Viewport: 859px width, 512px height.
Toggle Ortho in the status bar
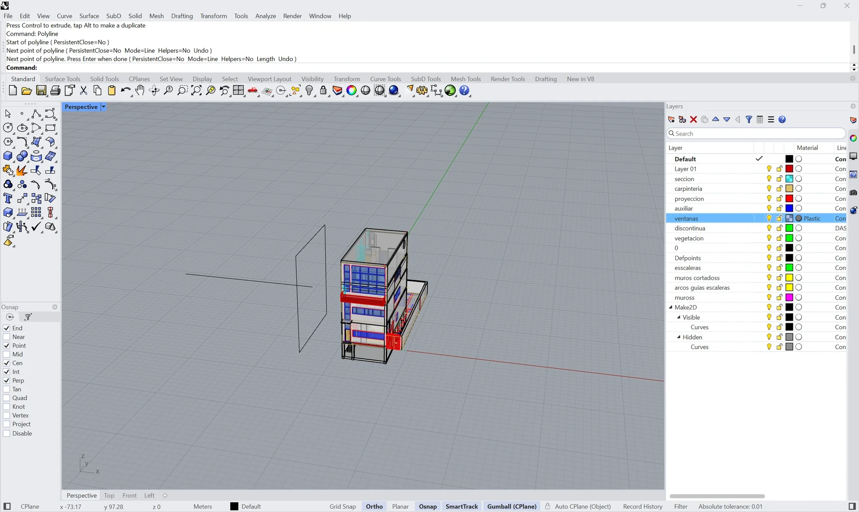pos(374,506)
